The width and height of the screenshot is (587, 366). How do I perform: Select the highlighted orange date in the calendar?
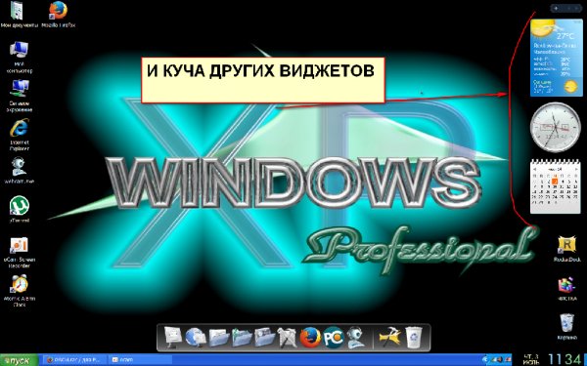click(x=555, y=182)
